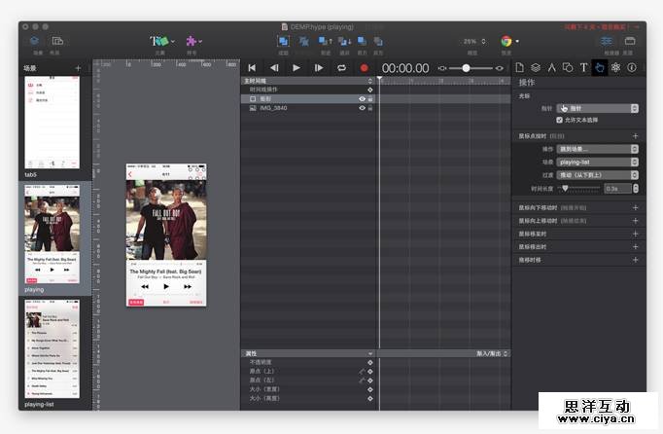Toggle timeline loop playback
Screen dimensions: 663x434
click(x=341, y=68)
